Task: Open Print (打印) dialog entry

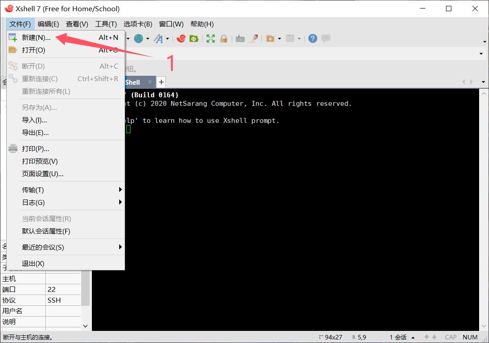Action: [x=65, y=149]
